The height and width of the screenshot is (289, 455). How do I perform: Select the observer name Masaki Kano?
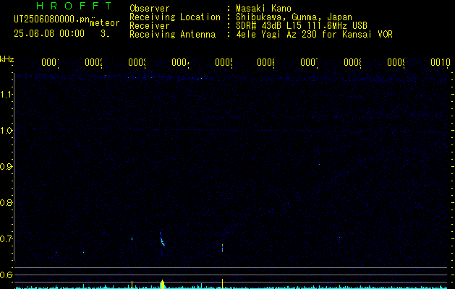(x=264, y=9)
